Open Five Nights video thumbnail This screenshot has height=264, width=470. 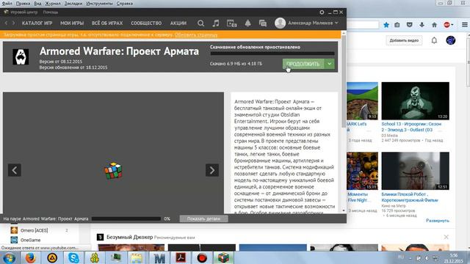pos(362,171)
